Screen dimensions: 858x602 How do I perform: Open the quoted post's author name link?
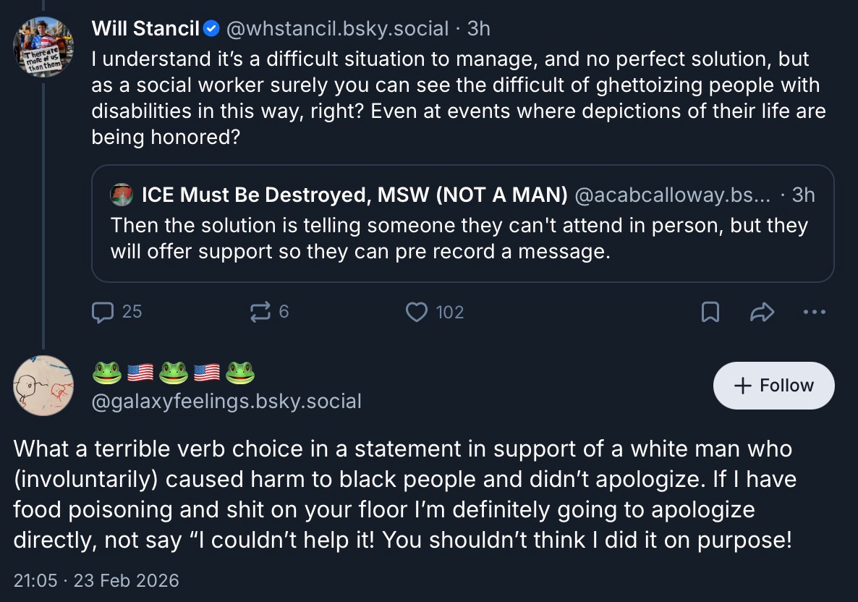coord(354,195)
